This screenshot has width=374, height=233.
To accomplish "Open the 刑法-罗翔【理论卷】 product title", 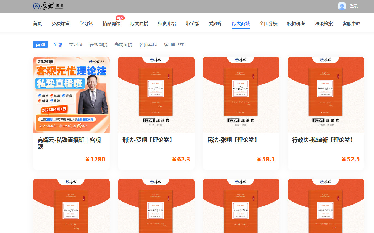I will (148, 140).
